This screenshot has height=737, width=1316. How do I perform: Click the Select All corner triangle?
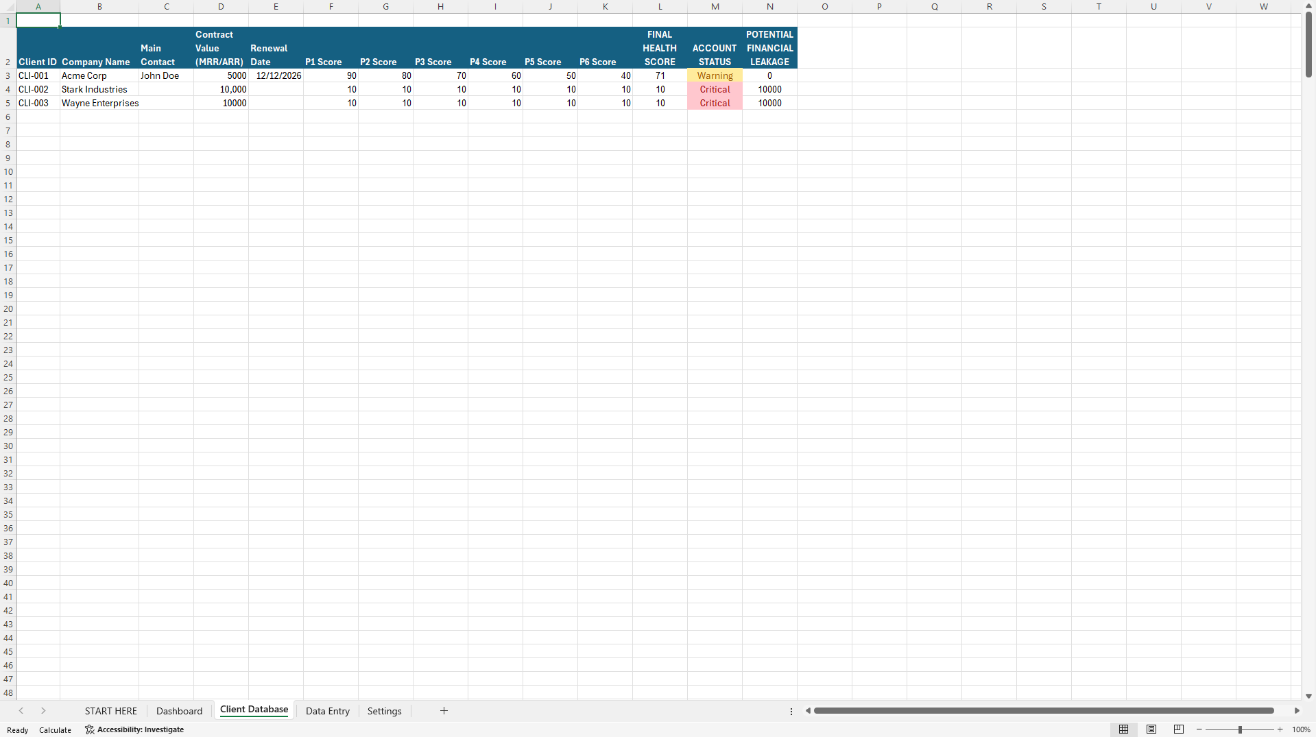pyautogui.click(x=8, y=7)
